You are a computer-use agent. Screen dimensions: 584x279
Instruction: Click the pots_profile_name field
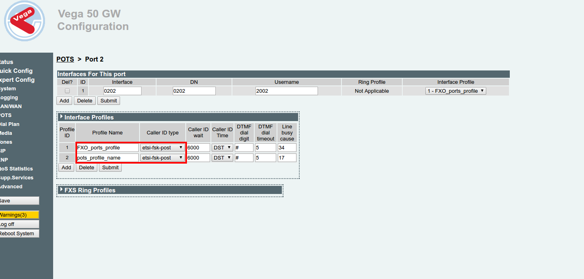(107, 158)
